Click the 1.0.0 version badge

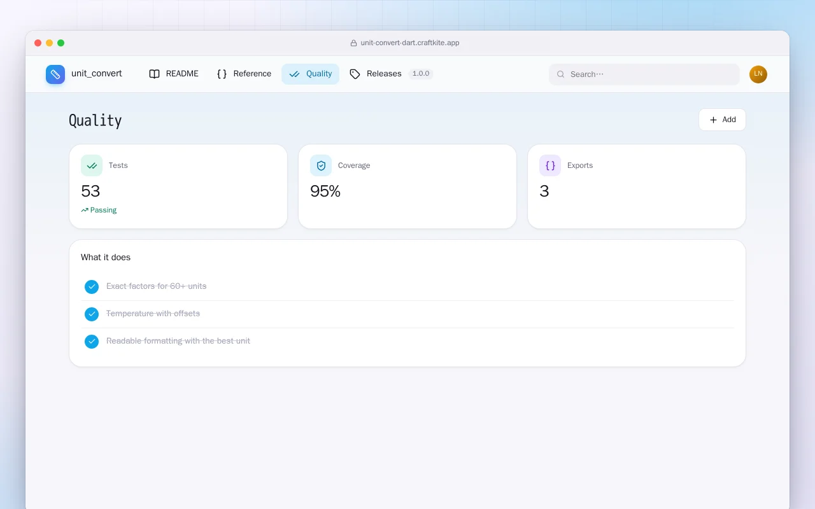tap(421, 74)
